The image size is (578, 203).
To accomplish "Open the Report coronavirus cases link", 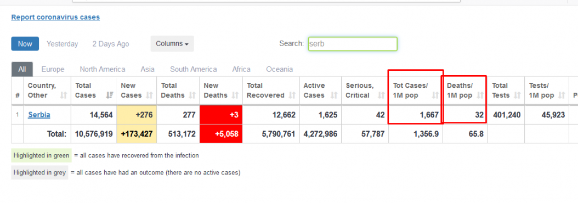I will 55,17.
